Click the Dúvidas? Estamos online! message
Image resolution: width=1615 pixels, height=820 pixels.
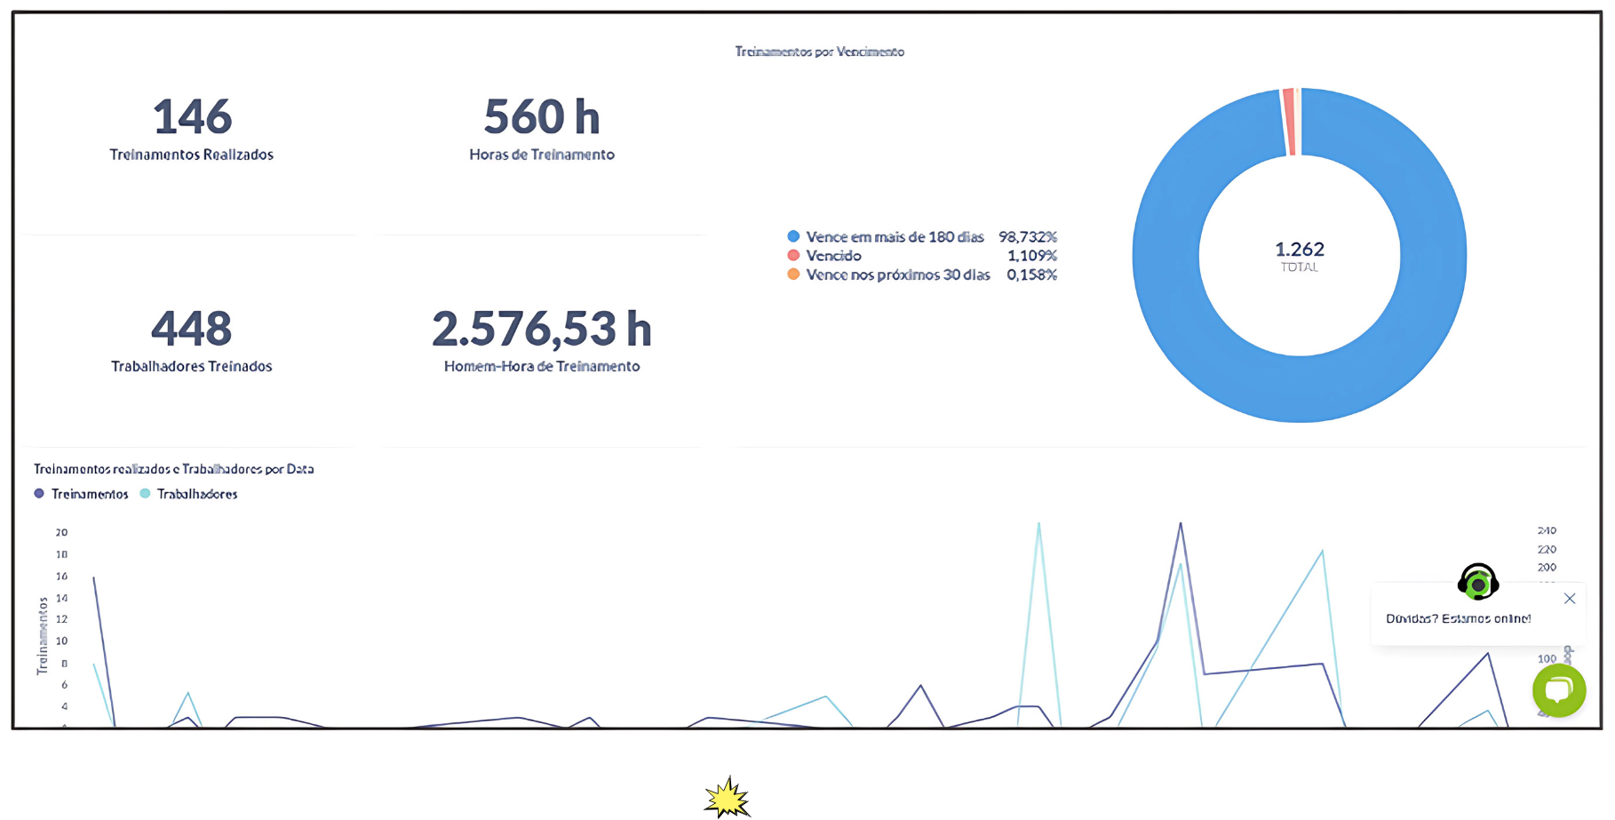point(1459,617)
